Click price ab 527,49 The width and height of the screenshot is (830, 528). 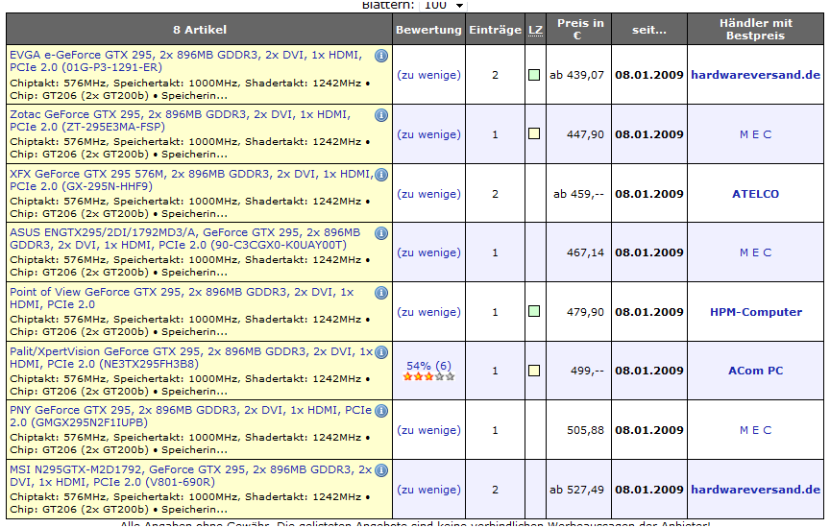point(576,490)
